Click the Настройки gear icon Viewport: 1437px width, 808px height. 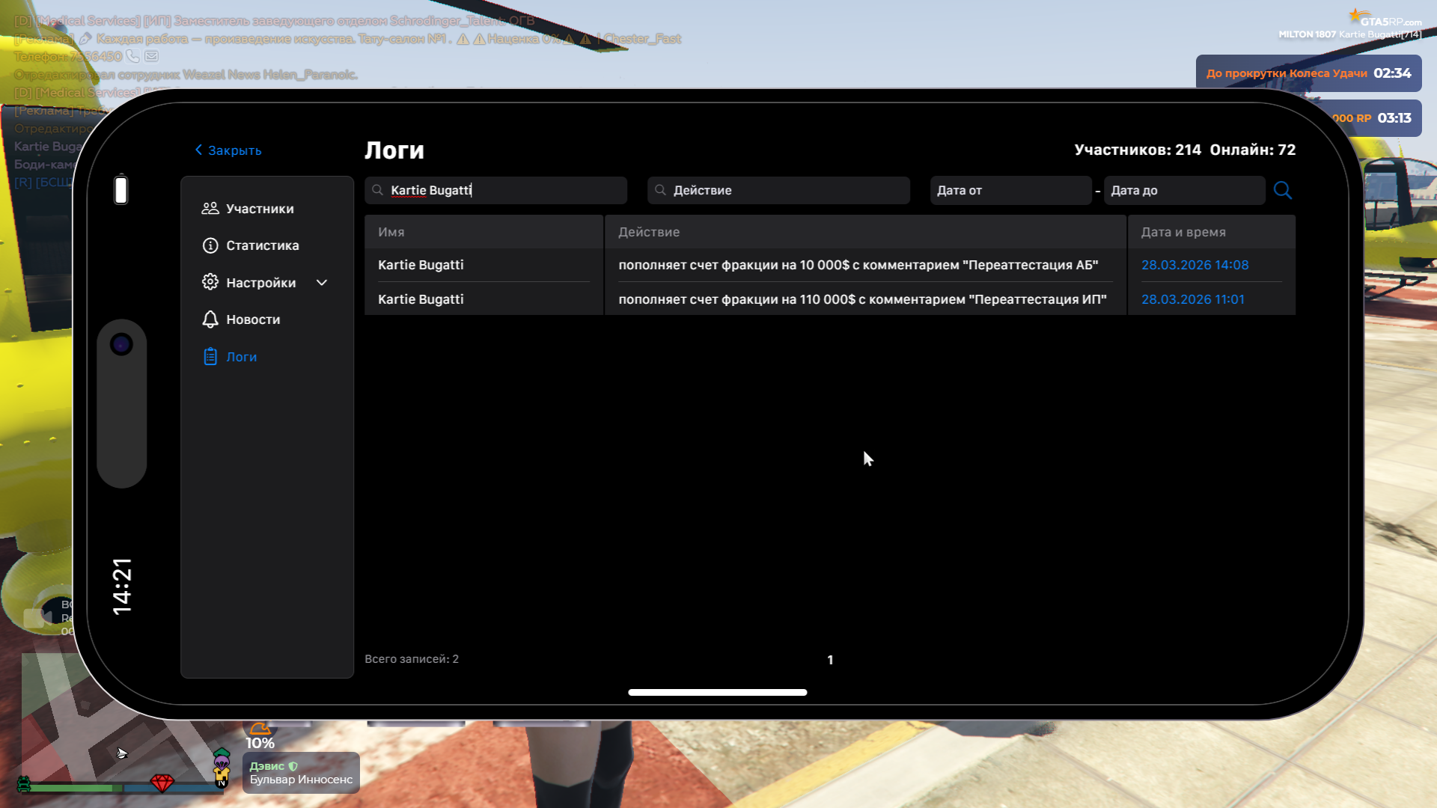pyautogui.click(x=210, y=282)
